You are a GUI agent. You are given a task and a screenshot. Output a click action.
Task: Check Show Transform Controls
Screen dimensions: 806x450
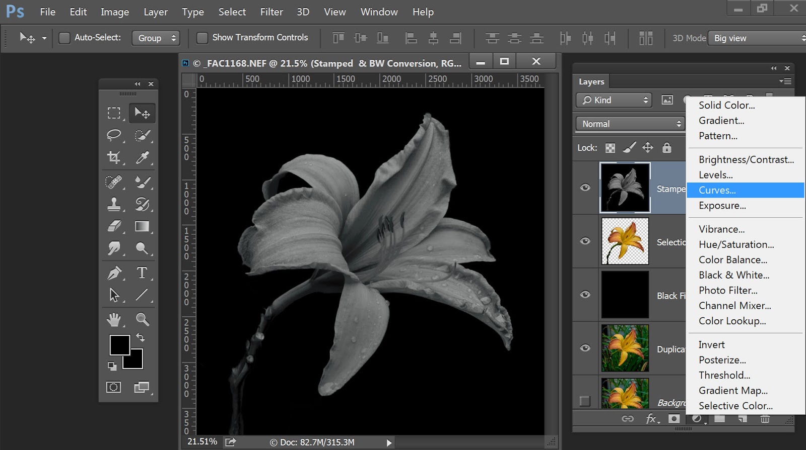coord(202,38)
